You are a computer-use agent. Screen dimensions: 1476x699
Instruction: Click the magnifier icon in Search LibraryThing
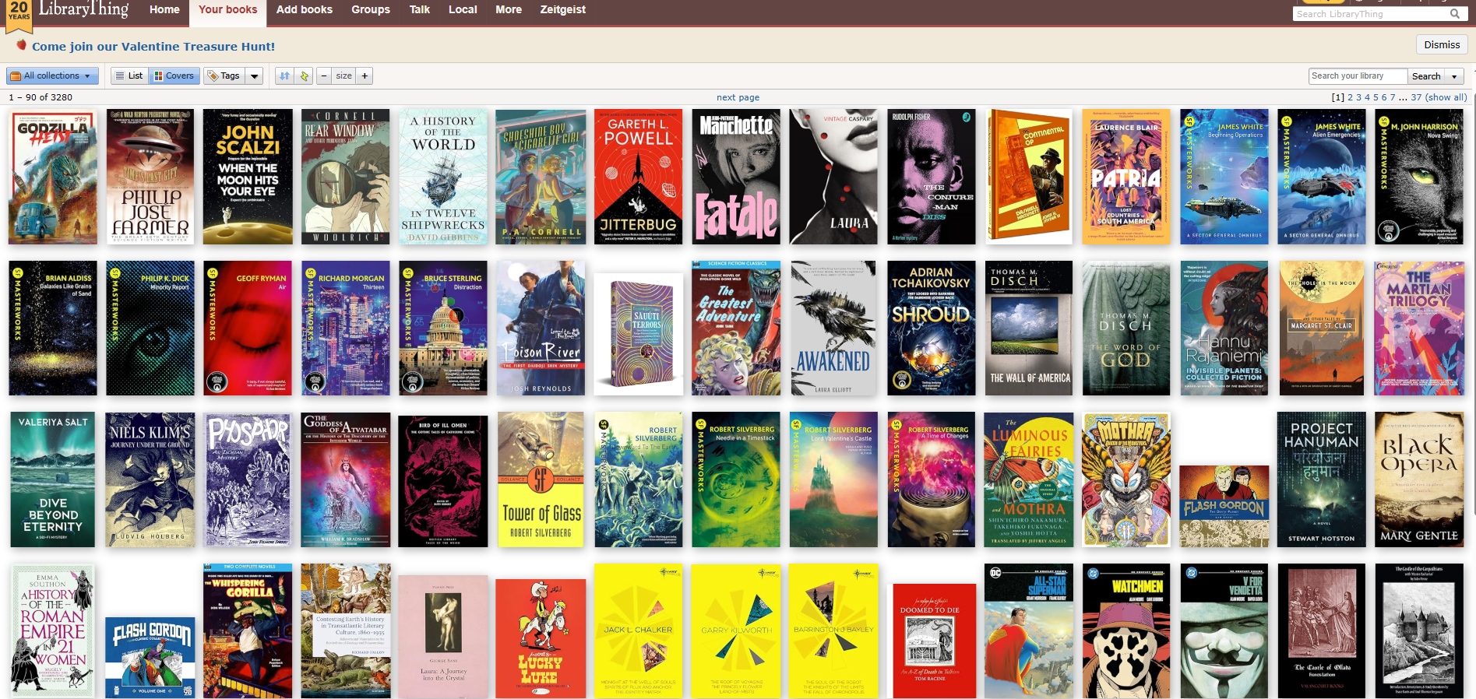pyautogui.click(x=1454, y=14)
